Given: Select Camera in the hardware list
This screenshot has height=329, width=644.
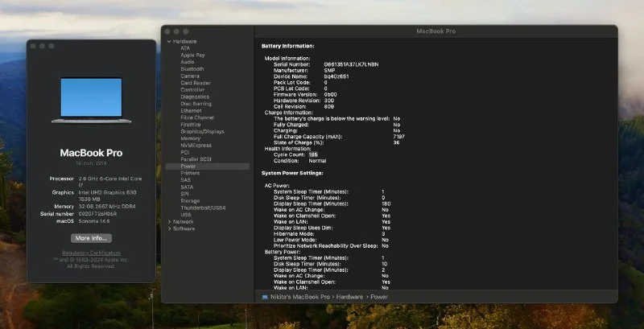Looking at the screenshot, I should point(190,76).
